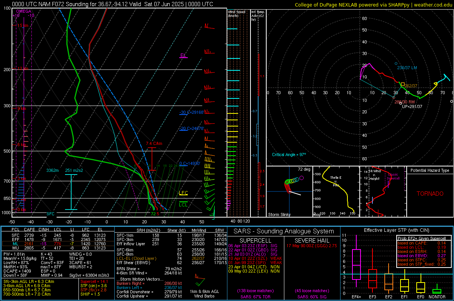Click 'Bunkers Left = 236/37 kt' line

click(149, 288)
